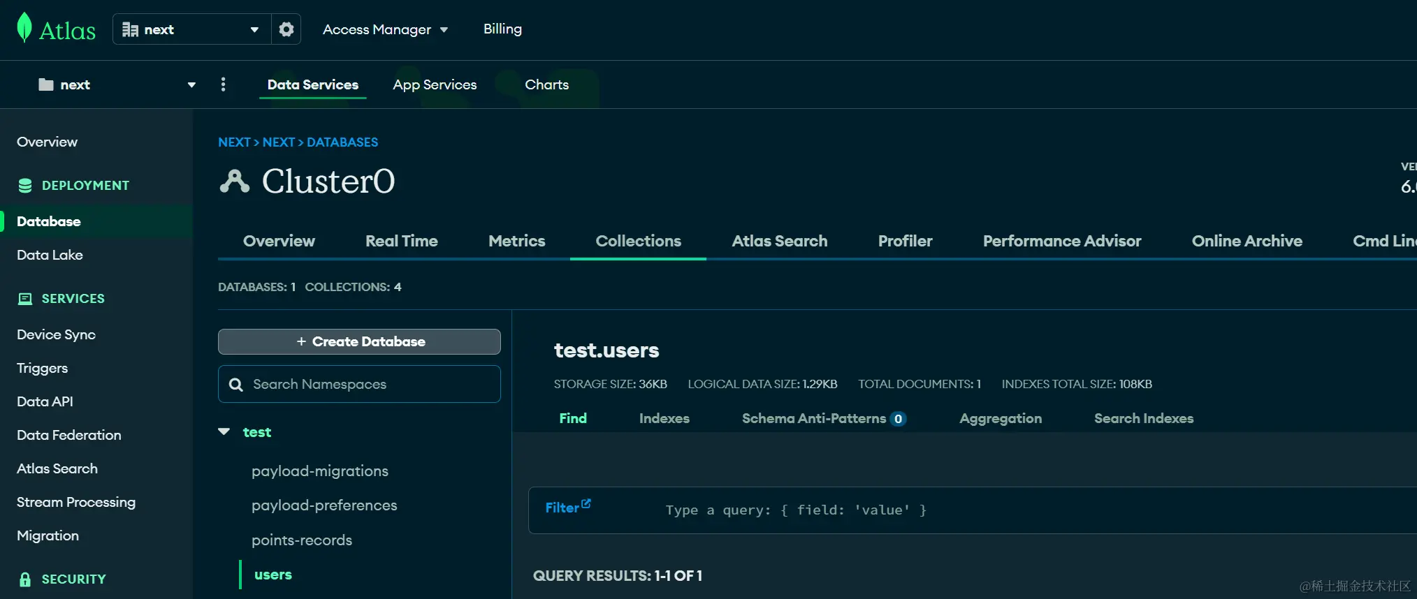The height and width of the screenshot is (599, 1417).
Task: Select the Indexes tab
Action: pos(664,418)
